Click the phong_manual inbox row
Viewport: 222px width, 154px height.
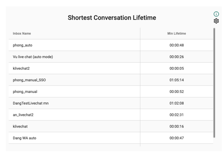coord(111,91)
